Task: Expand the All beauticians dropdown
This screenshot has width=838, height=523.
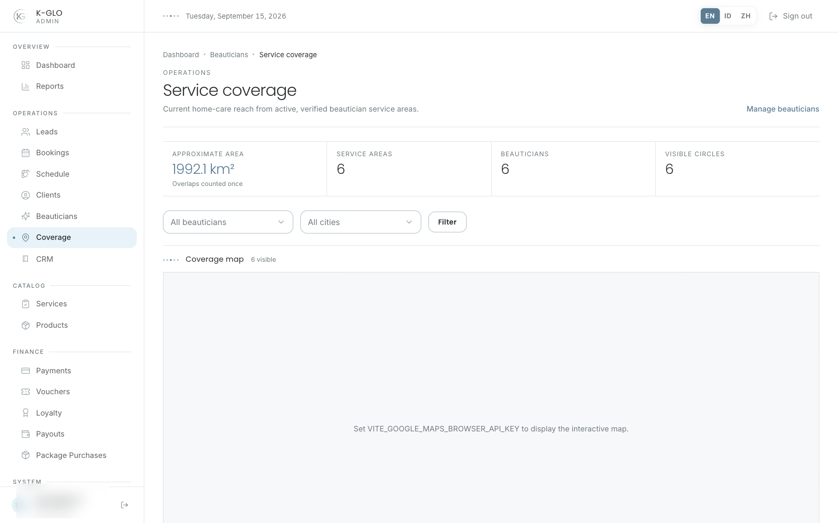Action: pyautogui.click(x=228, y=222)
